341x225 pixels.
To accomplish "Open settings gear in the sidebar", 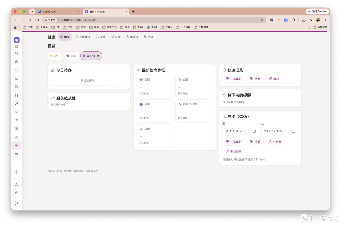I will 16,172.
